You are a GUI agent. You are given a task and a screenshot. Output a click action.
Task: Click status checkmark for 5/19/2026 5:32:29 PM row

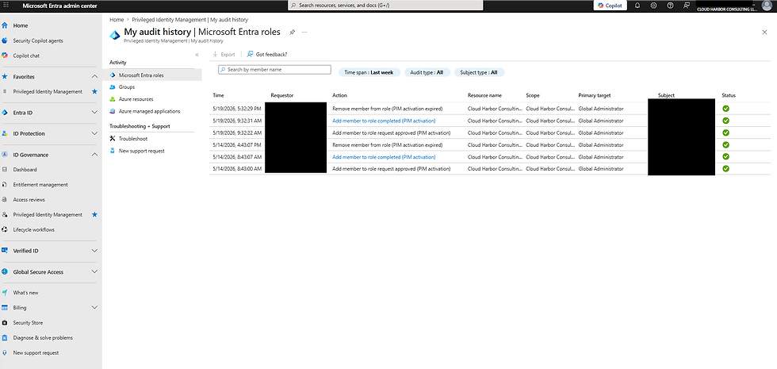coord(725,108)
